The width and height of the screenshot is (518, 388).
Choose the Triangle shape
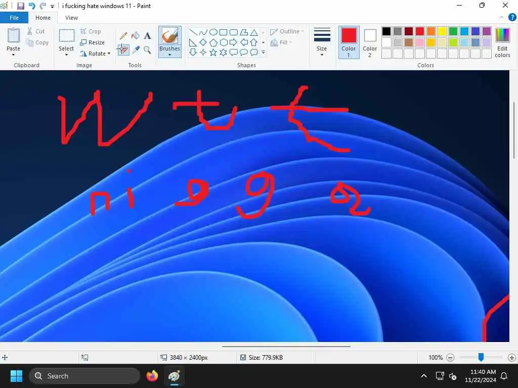(254, 32)
